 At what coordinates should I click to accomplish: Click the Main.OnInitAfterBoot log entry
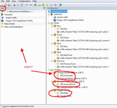click(x=14, y=27)
